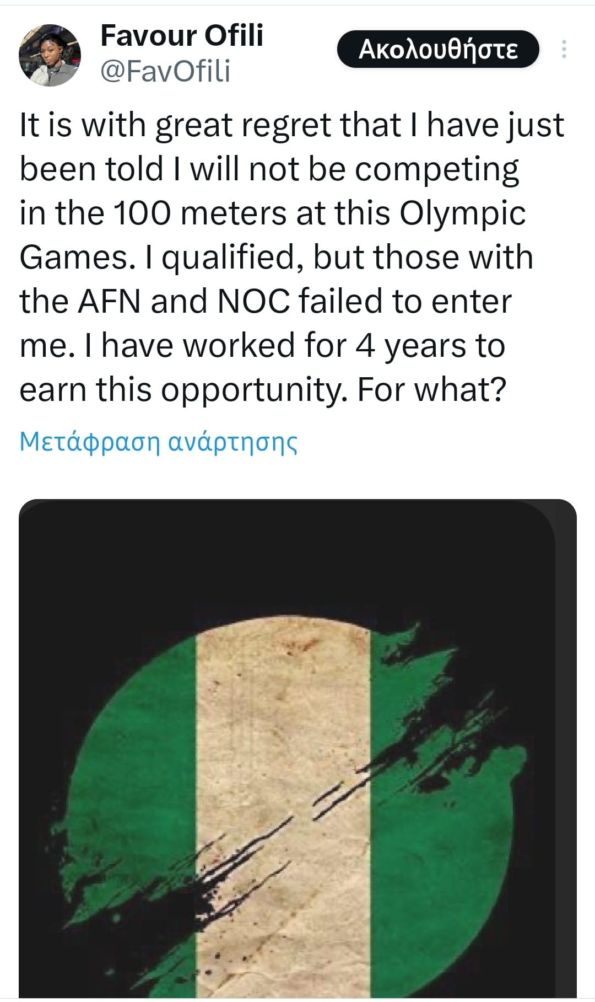Click the white center stripe of flag
The height and width of the screenshot is (1002, 595).
click(281, 744)
